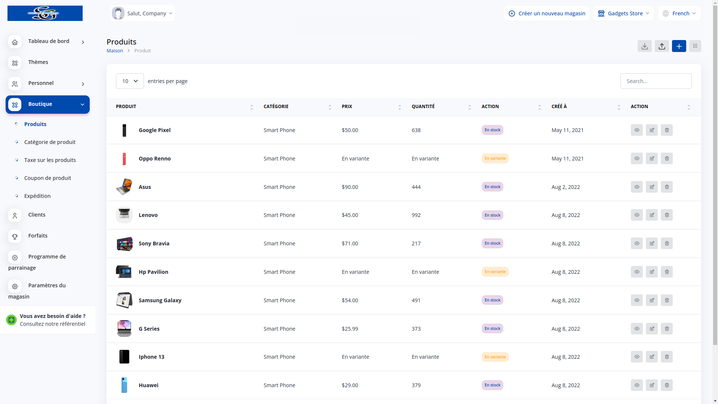
Task: Click the Maison breadcrumb link
Action: click(x=115, y=51)
